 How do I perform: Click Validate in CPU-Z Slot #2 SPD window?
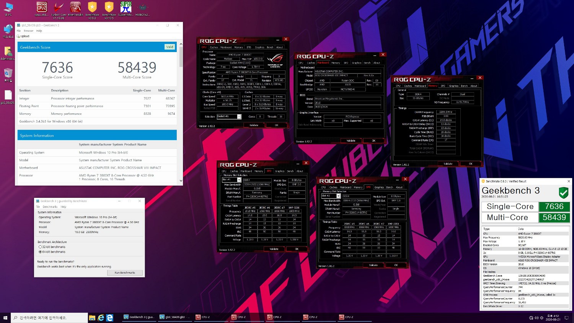(373, 265)
